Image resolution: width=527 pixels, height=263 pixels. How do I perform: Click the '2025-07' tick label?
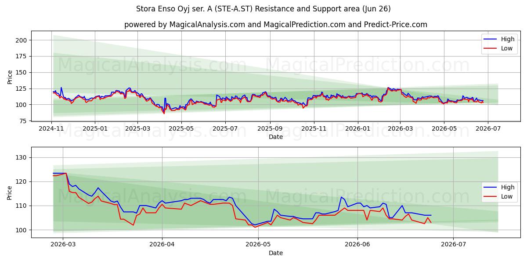[x=225, y=128]
